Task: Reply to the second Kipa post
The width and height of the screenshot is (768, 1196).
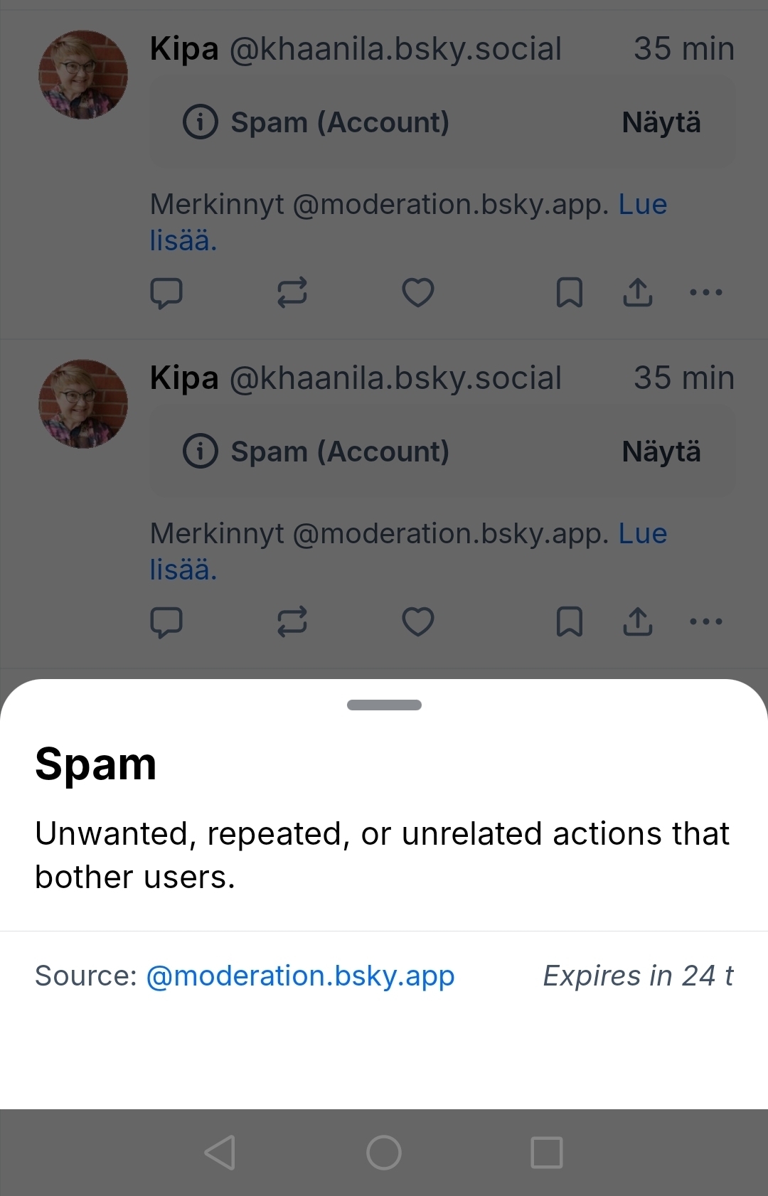Action: pyautogui.click(x=166, y=621)
